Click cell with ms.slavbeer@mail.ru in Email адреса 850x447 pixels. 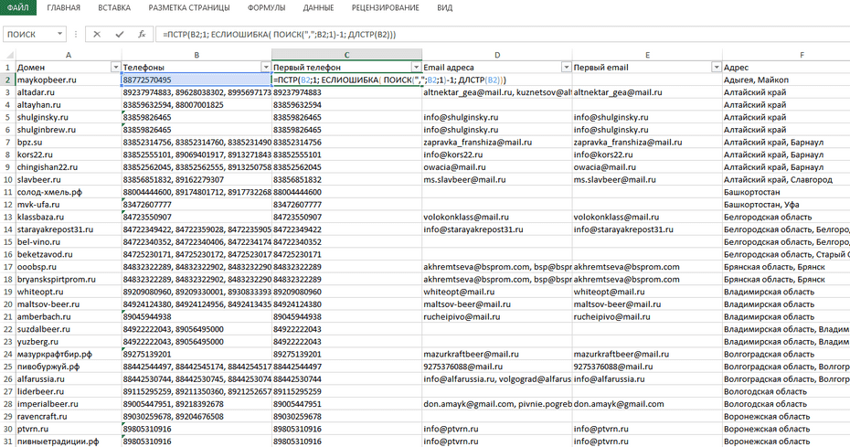[x=497, y=179]
